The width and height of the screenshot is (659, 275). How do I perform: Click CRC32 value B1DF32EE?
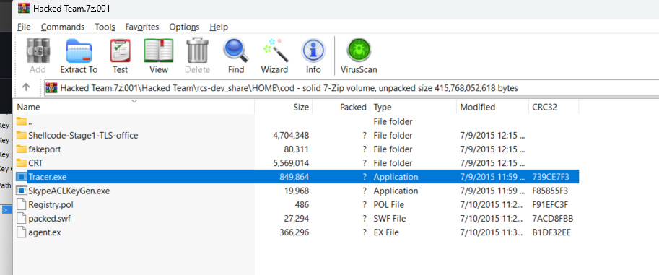551,232
